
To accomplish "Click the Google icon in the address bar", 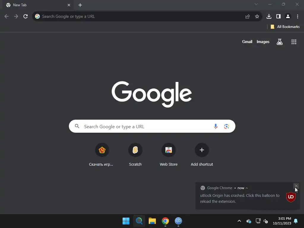I will [x=37, y=17].
